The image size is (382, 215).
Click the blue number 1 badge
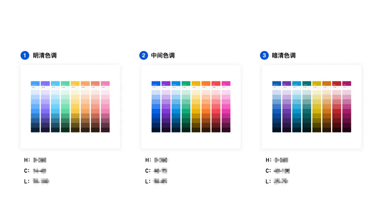tap(25, 55)
